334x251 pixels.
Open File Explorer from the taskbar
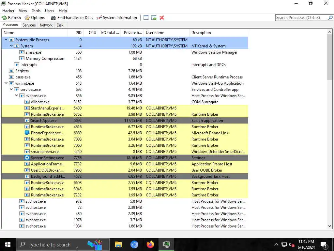[x=118, y=244]
